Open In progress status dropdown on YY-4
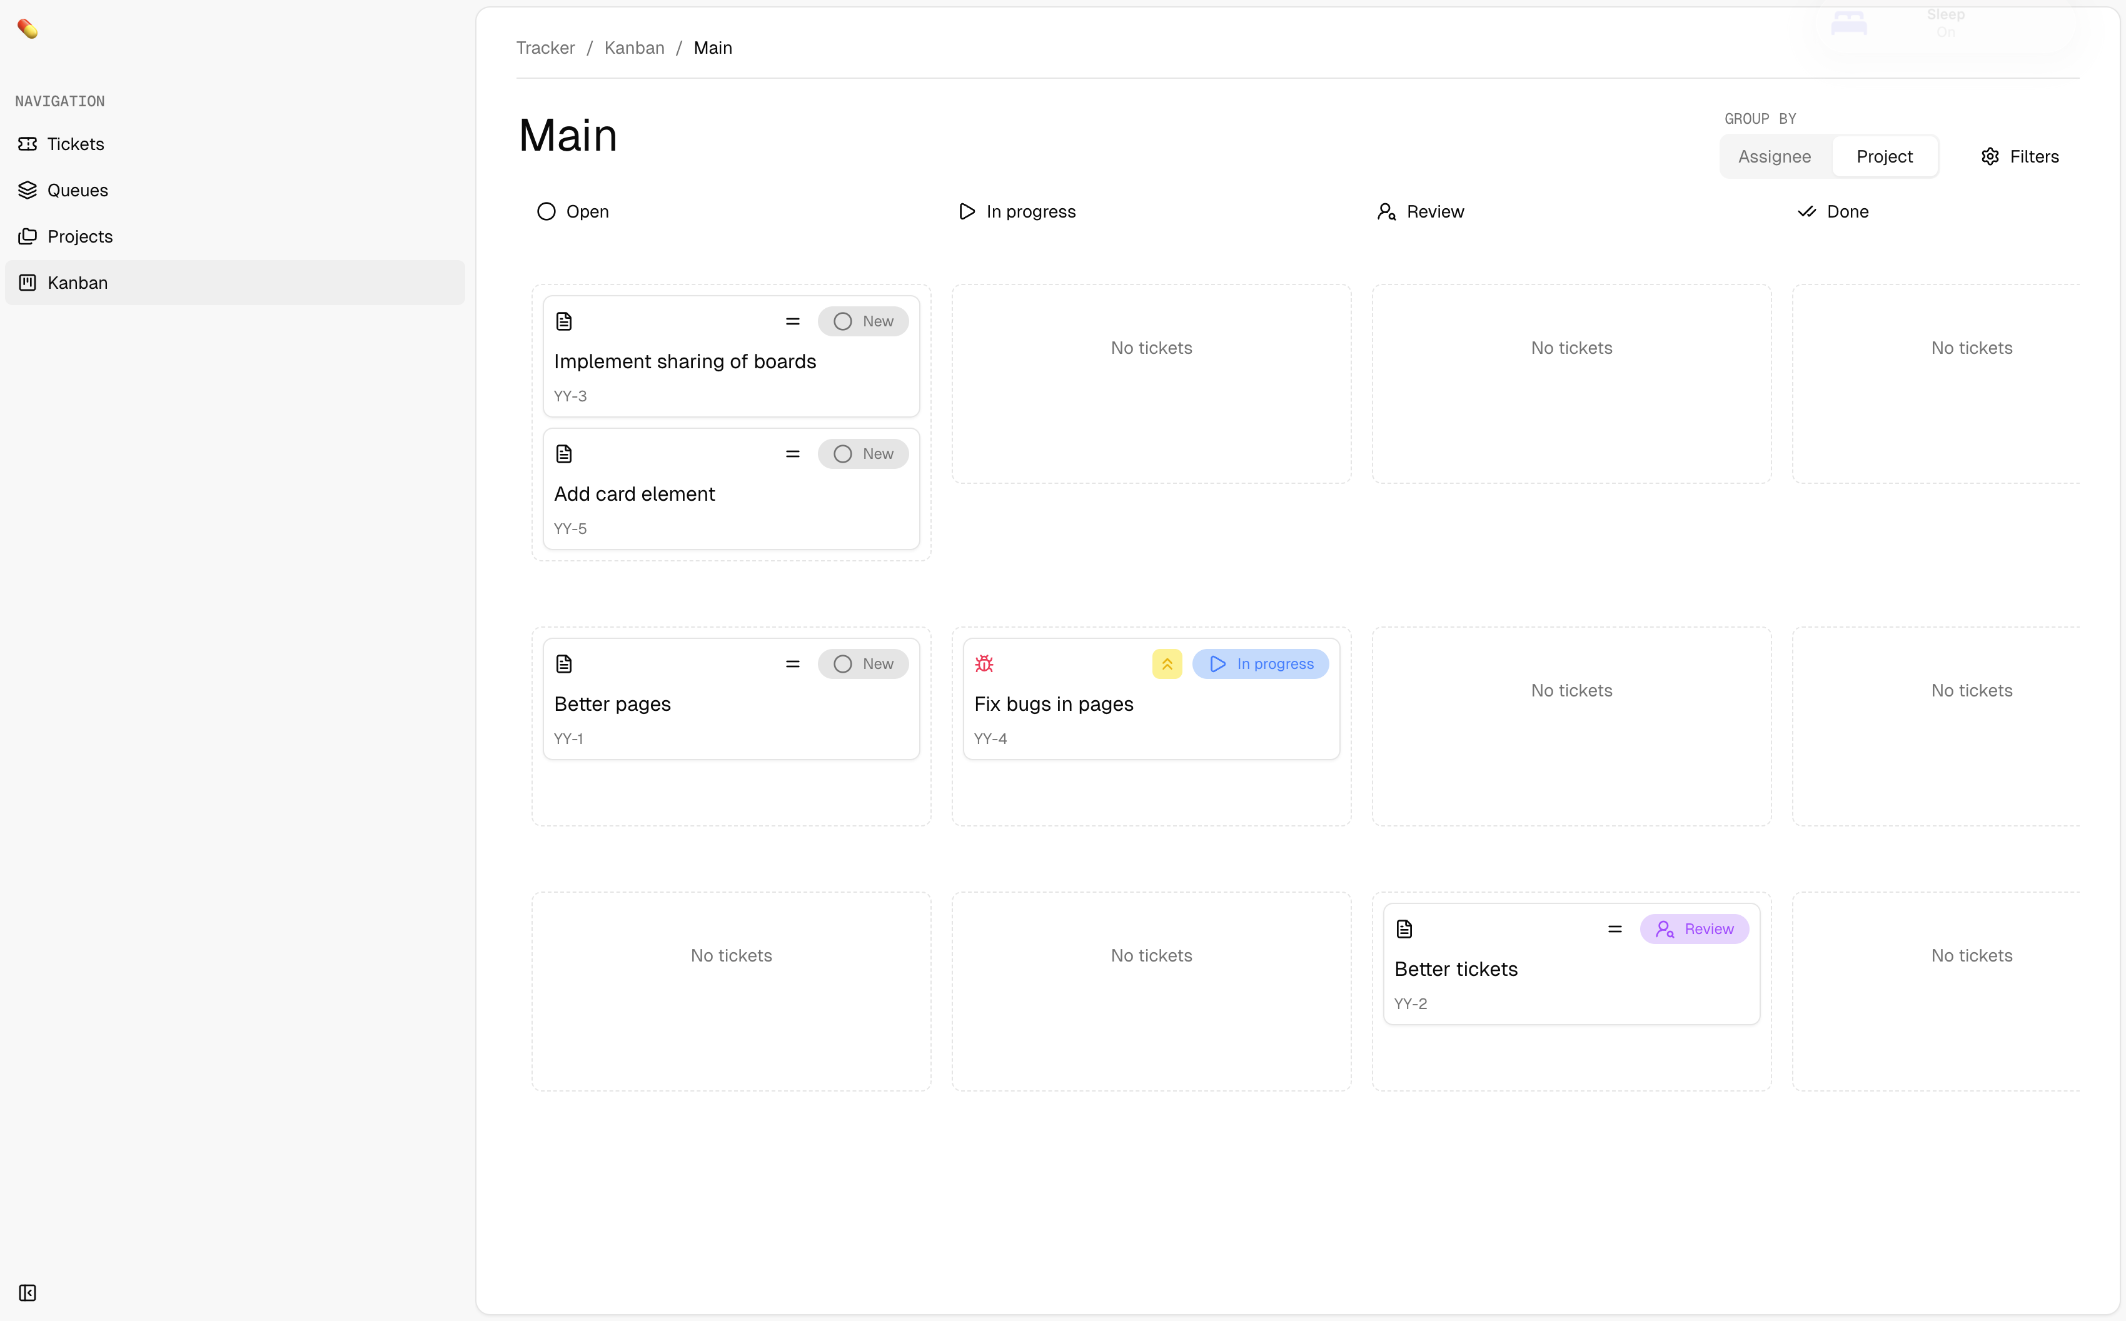This screenshot has height=1321, width=2126. pos(1260,664)
